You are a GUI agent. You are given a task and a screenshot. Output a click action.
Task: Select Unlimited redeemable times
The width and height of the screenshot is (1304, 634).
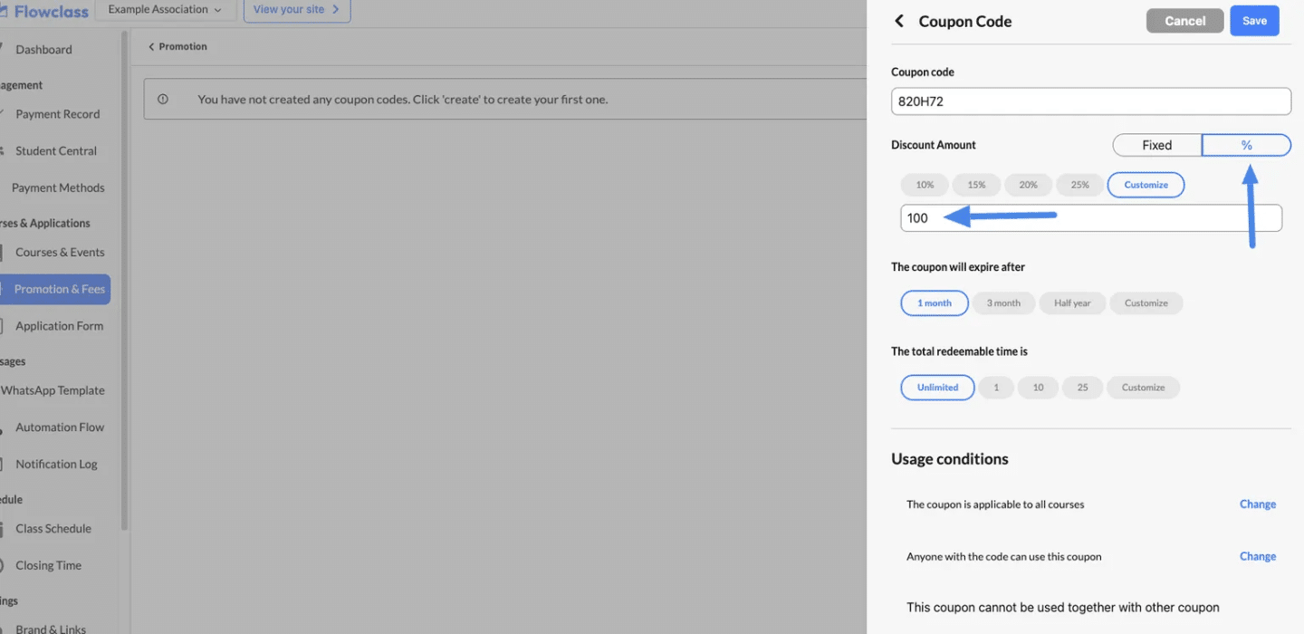[937, 388]
